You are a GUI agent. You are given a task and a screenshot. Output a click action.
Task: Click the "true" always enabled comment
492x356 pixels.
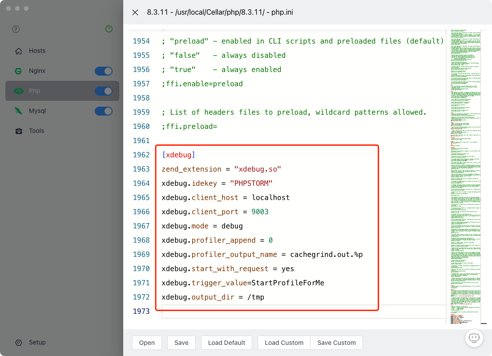coord(221,70)
